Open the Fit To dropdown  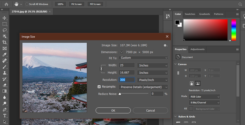(x=143, y=58)
